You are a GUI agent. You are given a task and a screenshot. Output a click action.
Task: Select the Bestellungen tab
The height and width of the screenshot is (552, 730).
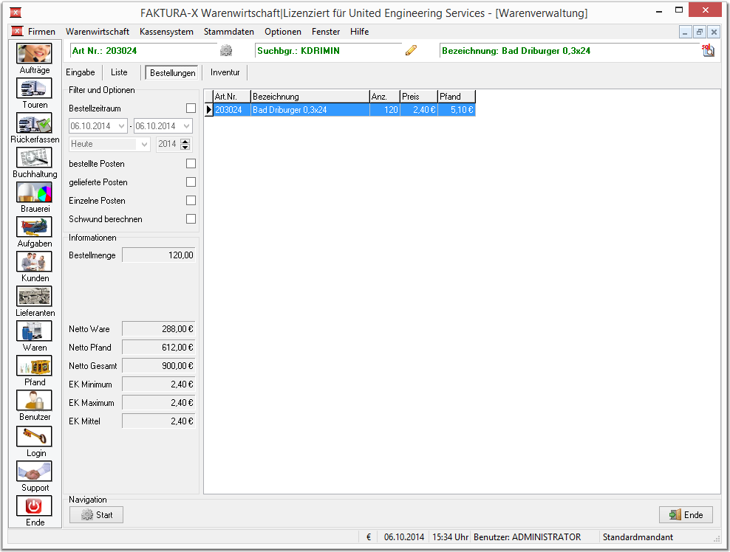click(172, 73)
